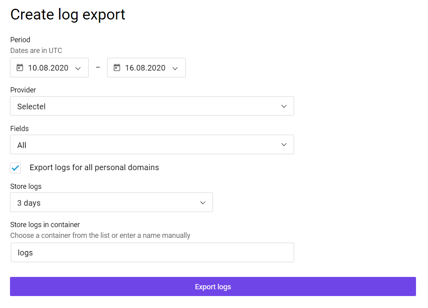Viewport: 428px width, 308px height.
Task: Open the Selectel provider dropdown
Action: click(152, 106)
